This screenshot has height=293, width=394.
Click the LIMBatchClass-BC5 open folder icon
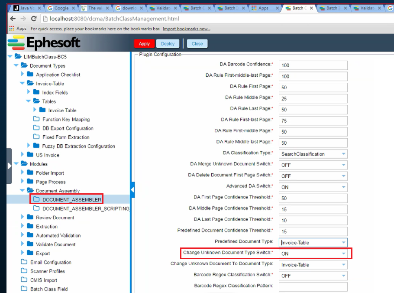click(18, 56)
